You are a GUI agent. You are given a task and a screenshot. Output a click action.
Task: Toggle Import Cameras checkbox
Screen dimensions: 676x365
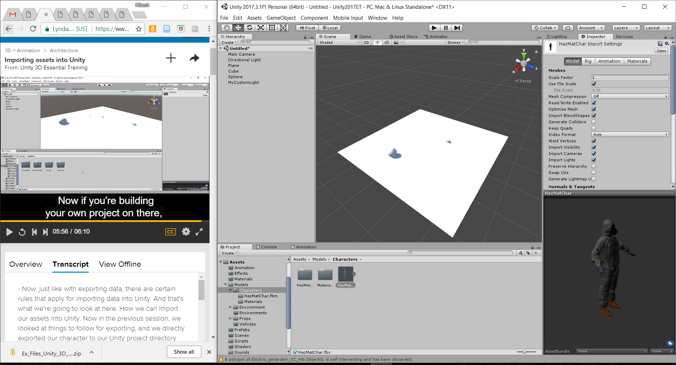coord(594,154)
